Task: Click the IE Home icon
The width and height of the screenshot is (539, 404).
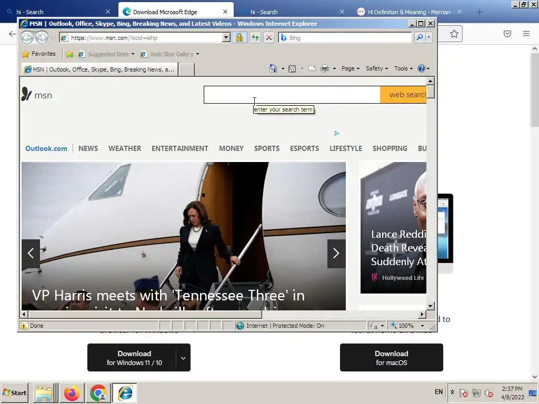Action: (x=273, y=68)
